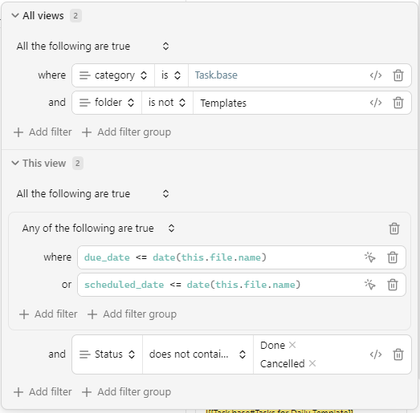
Task: Change the 'is not' operator dropdown
Action: click(167, 103)
